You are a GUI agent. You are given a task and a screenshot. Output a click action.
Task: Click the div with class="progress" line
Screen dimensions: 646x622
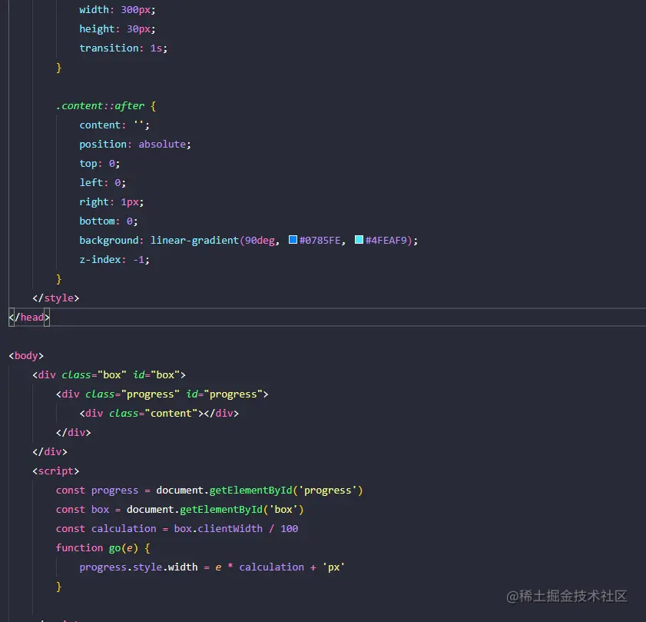point(162,394)
